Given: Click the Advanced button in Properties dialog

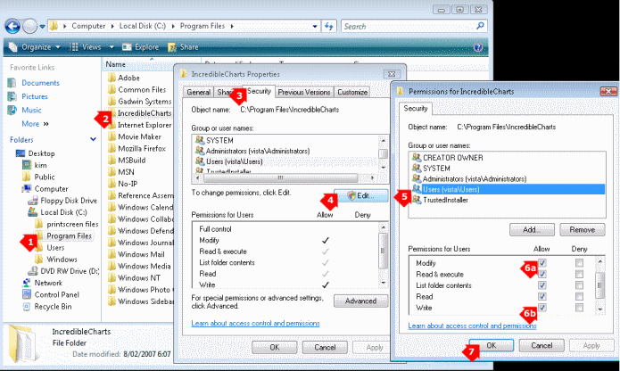Looking at the screenshot, I should (360, 301).
